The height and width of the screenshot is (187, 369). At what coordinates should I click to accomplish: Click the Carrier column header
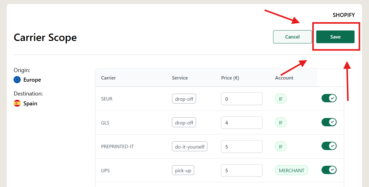coord(109,78)
